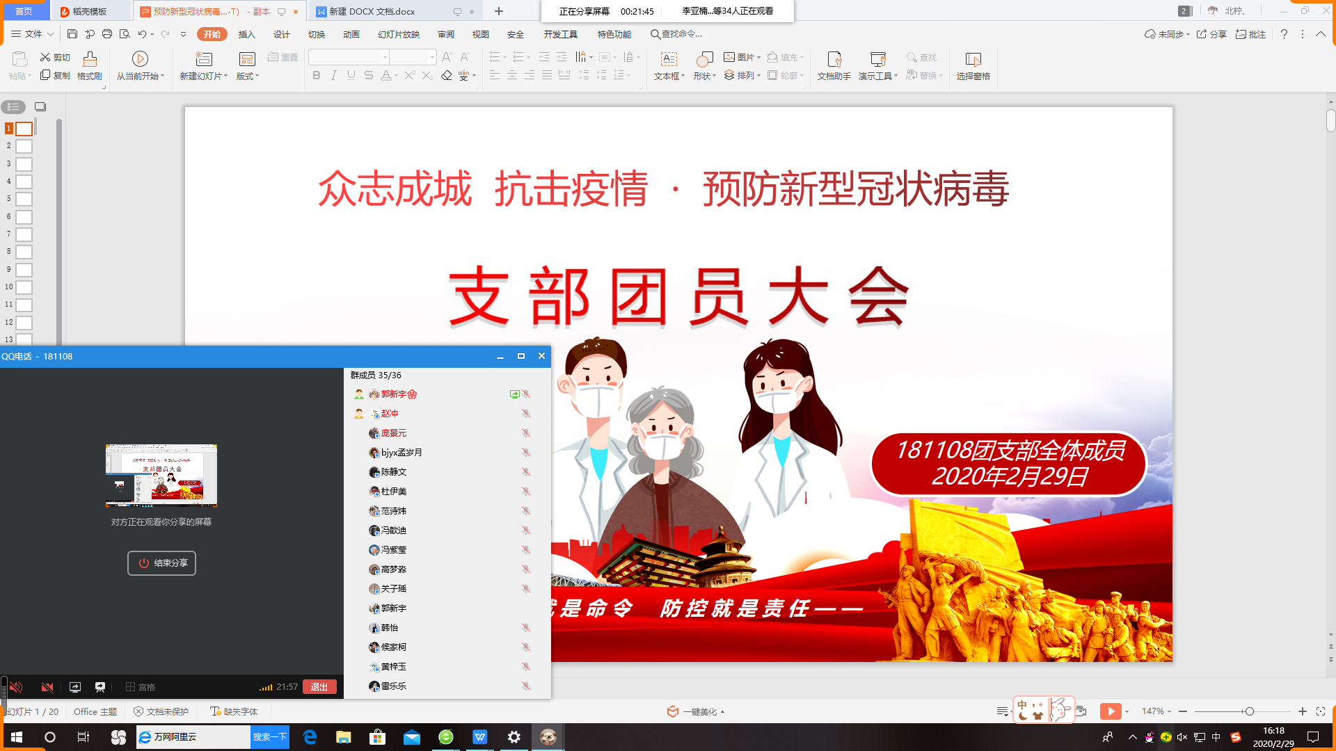Click the 演示工具 presentation tools icon

click(x=877, y=59)
